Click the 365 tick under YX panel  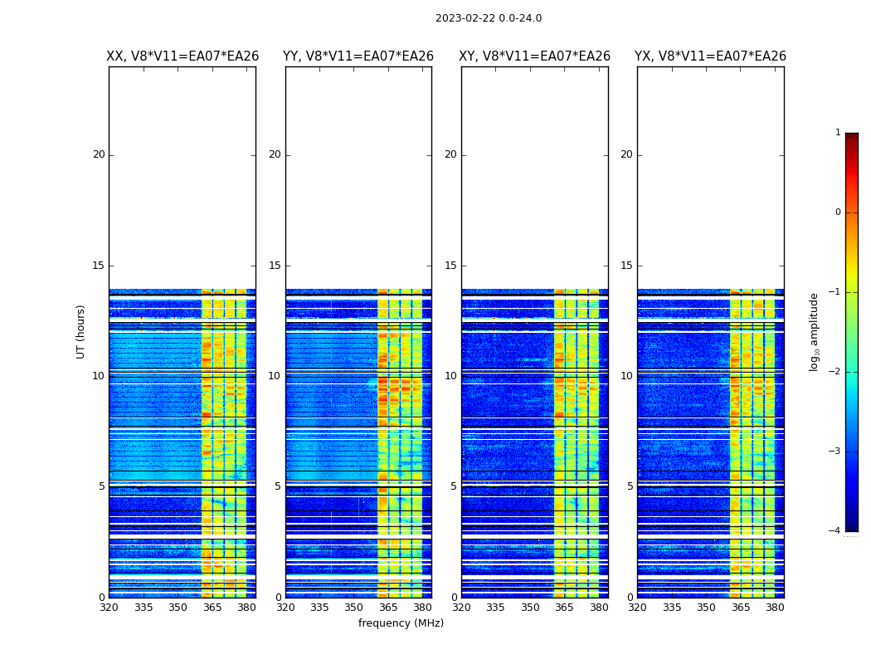(740, 608)
